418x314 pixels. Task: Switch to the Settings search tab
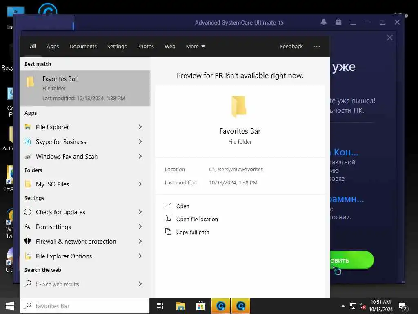pos(117,47)
